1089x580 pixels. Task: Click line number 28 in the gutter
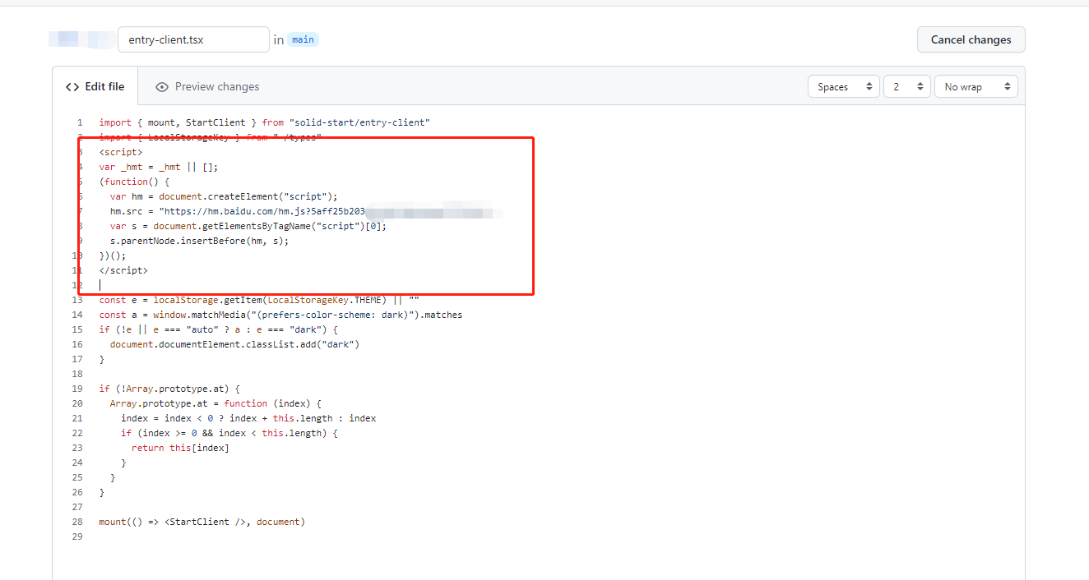click(x=77, y=522)
